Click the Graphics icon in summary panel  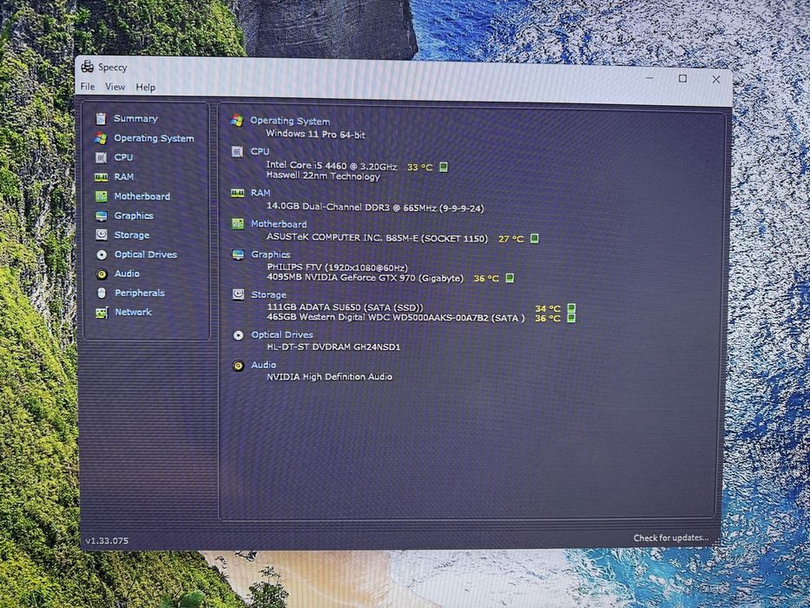click(238, 254)
